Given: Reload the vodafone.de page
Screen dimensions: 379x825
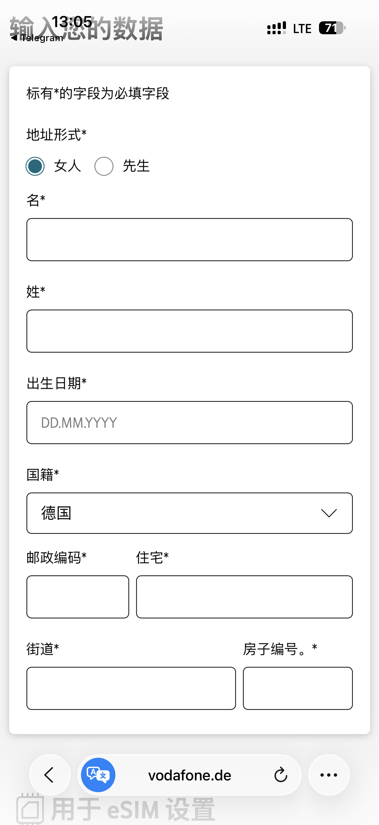Looking at the screenshot, I should pos(281,775).
